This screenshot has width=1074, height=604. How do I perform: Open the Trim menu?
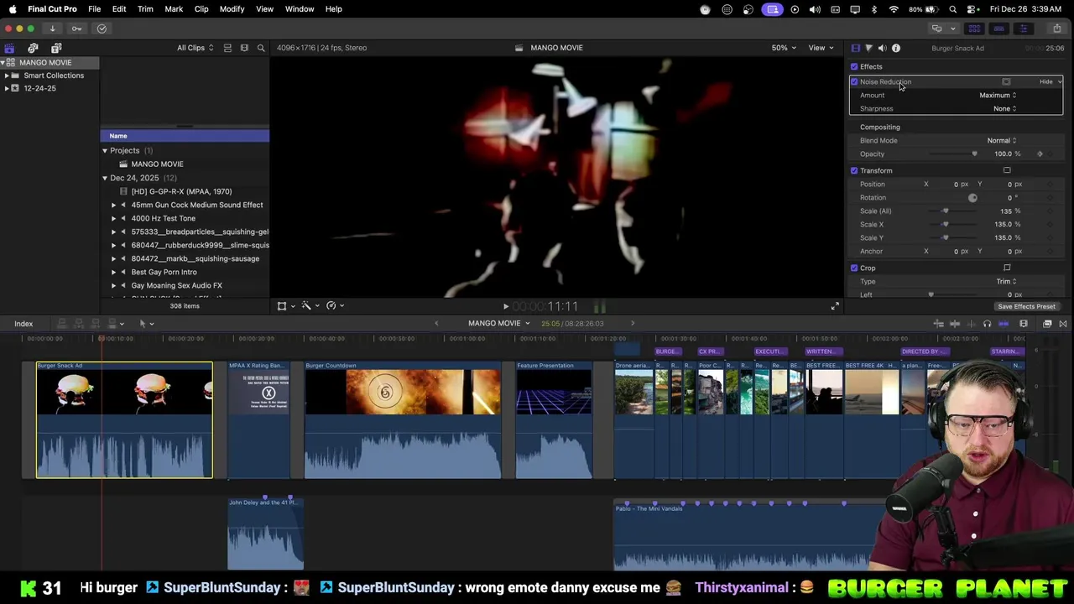[145, 9]
